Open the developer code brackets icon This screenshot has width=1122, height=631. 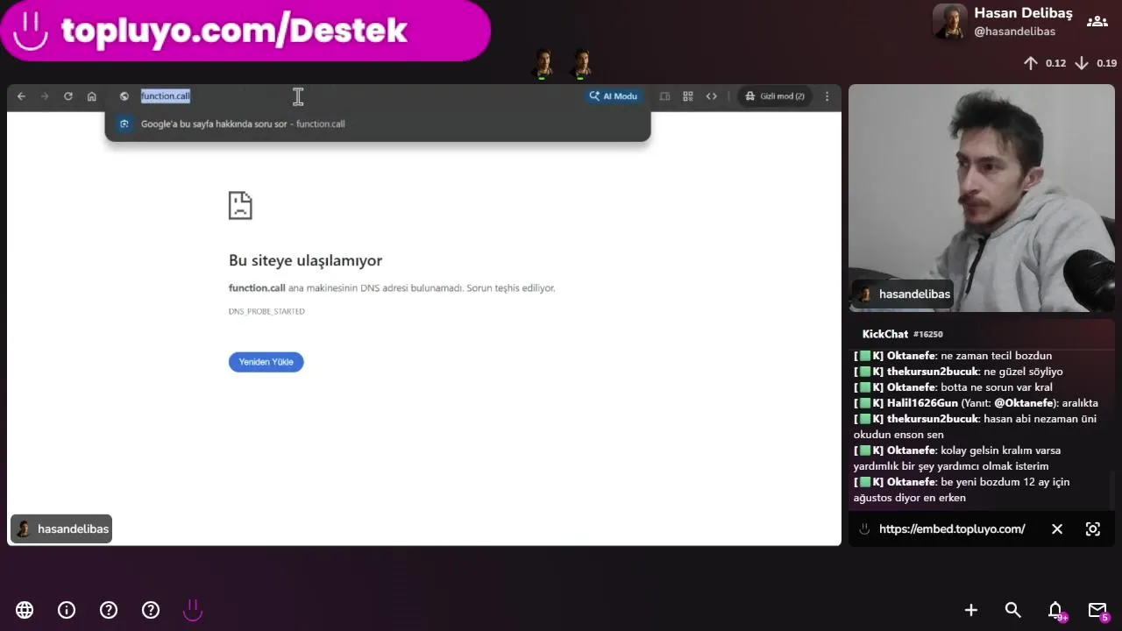click(712, 96)
